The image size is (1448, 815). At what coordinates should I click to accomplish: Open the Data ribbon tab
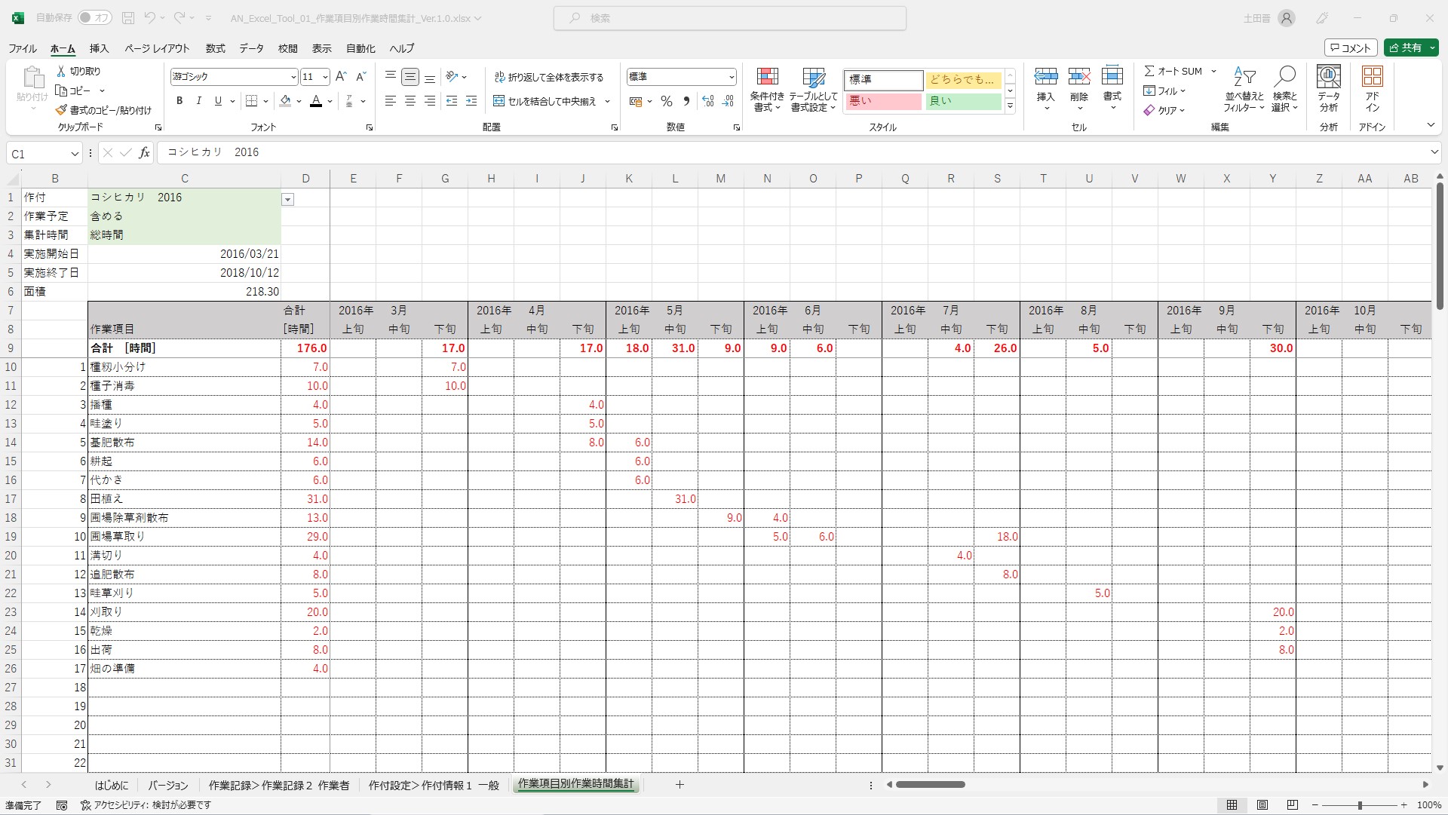click(x=251, y=48)
